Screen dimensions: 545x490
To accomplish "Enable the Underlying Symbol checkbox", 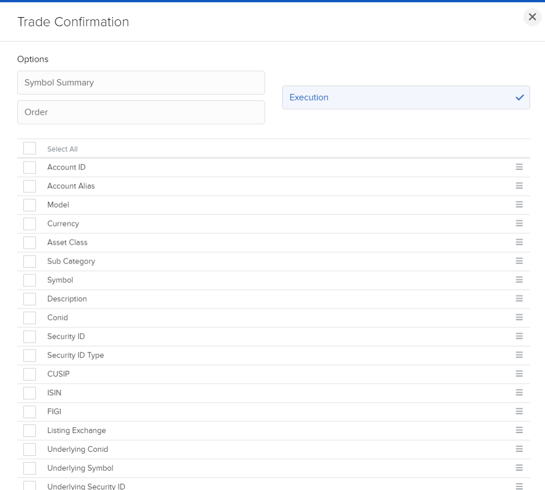I will [30, 468].
